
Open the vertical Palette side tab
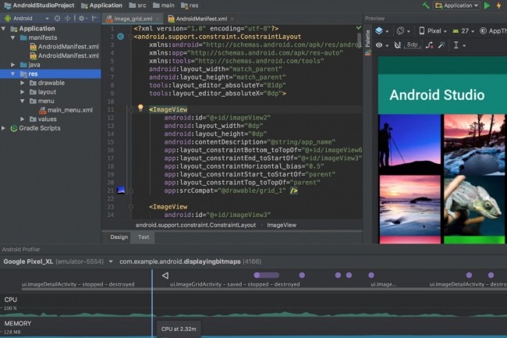367,42
